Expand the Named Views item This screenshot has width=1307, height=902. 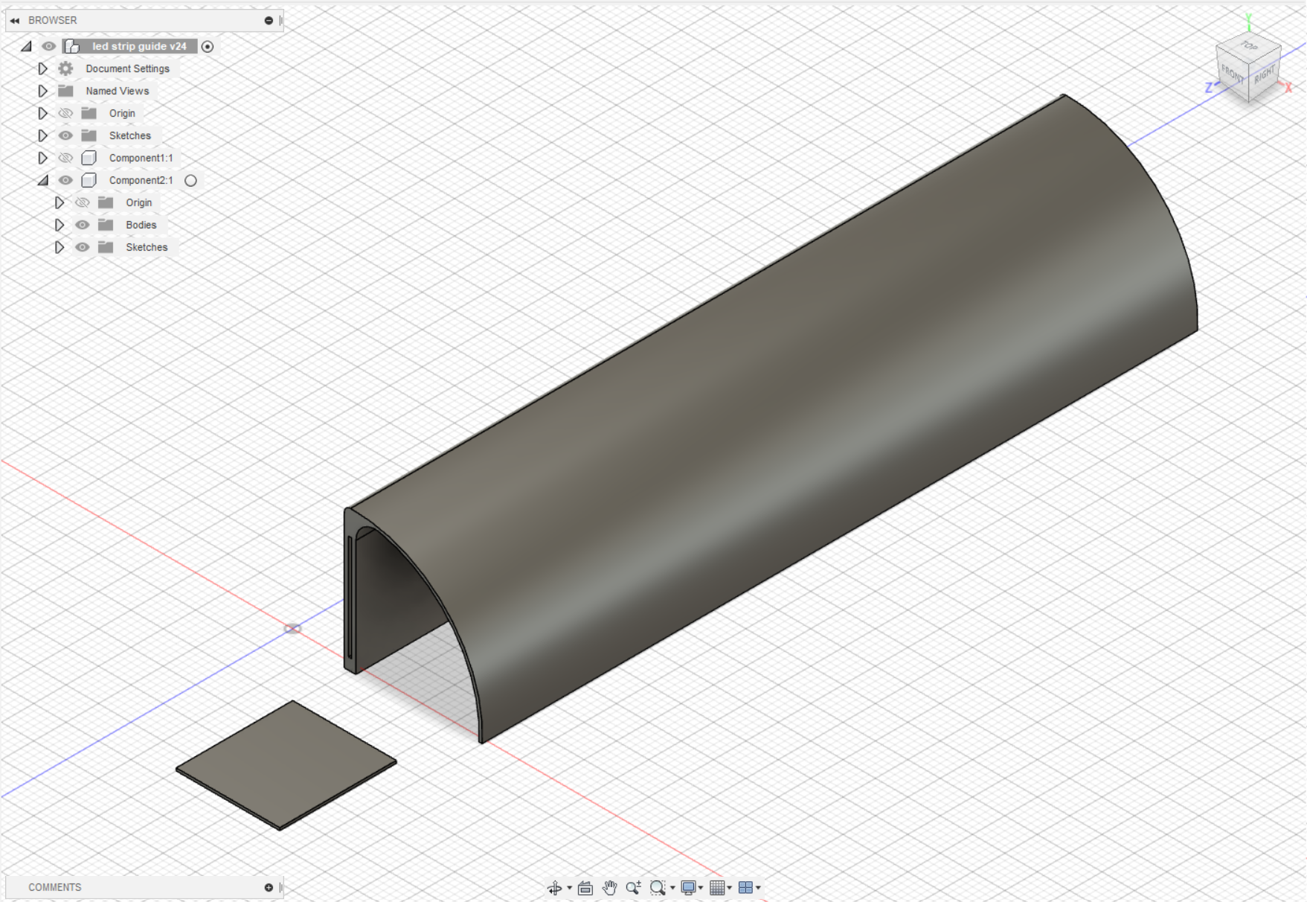click(x=42, y=91)
